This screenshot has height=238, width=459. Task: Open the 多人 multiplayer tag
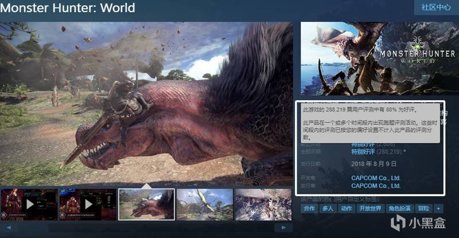click(x=328, y=208)
